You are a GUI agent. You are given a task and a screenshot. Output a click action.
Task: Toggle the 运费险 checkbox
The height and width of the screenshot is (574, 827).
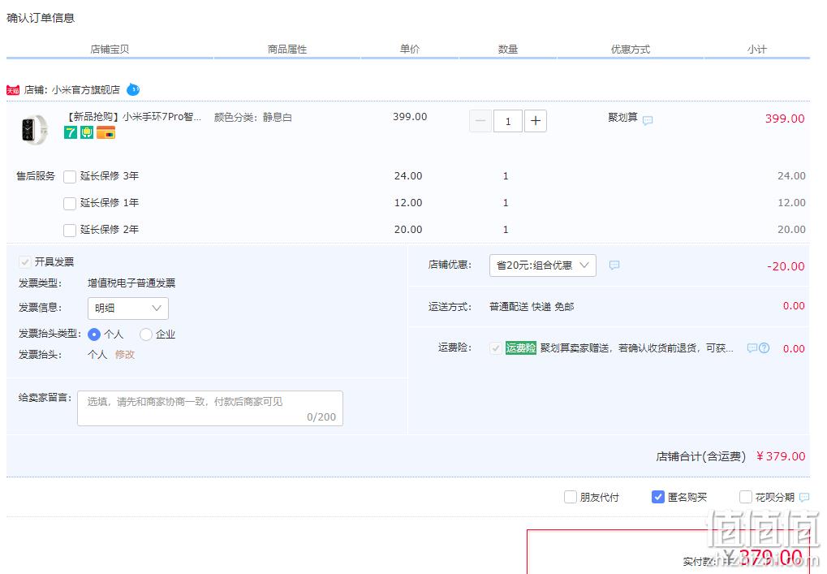point(495,348)
